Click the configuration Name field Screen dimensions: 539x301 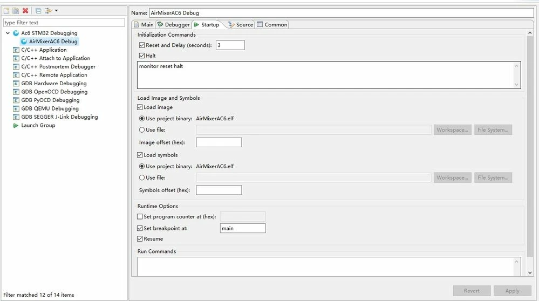(342, 13)
